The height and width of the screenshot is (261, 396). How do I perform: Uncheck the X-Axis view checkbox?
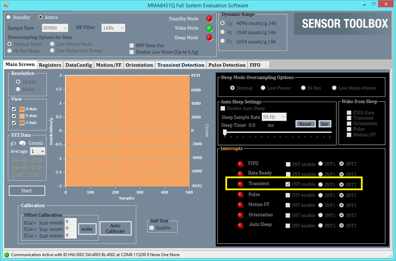(x=14, y=109)
